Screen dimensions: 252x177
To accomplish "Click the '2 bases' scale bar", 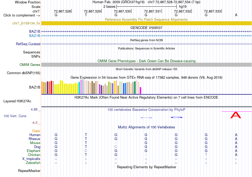I will pyautogui.click(x=147, y=7).
